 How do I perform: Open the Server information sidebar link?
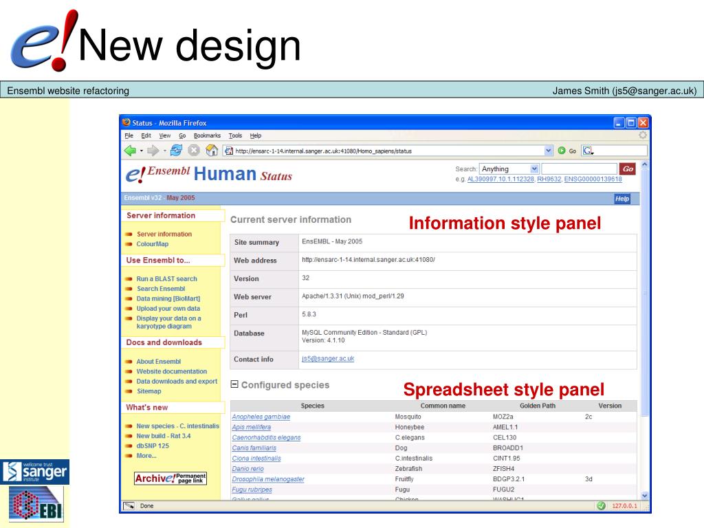click(164, 234)
